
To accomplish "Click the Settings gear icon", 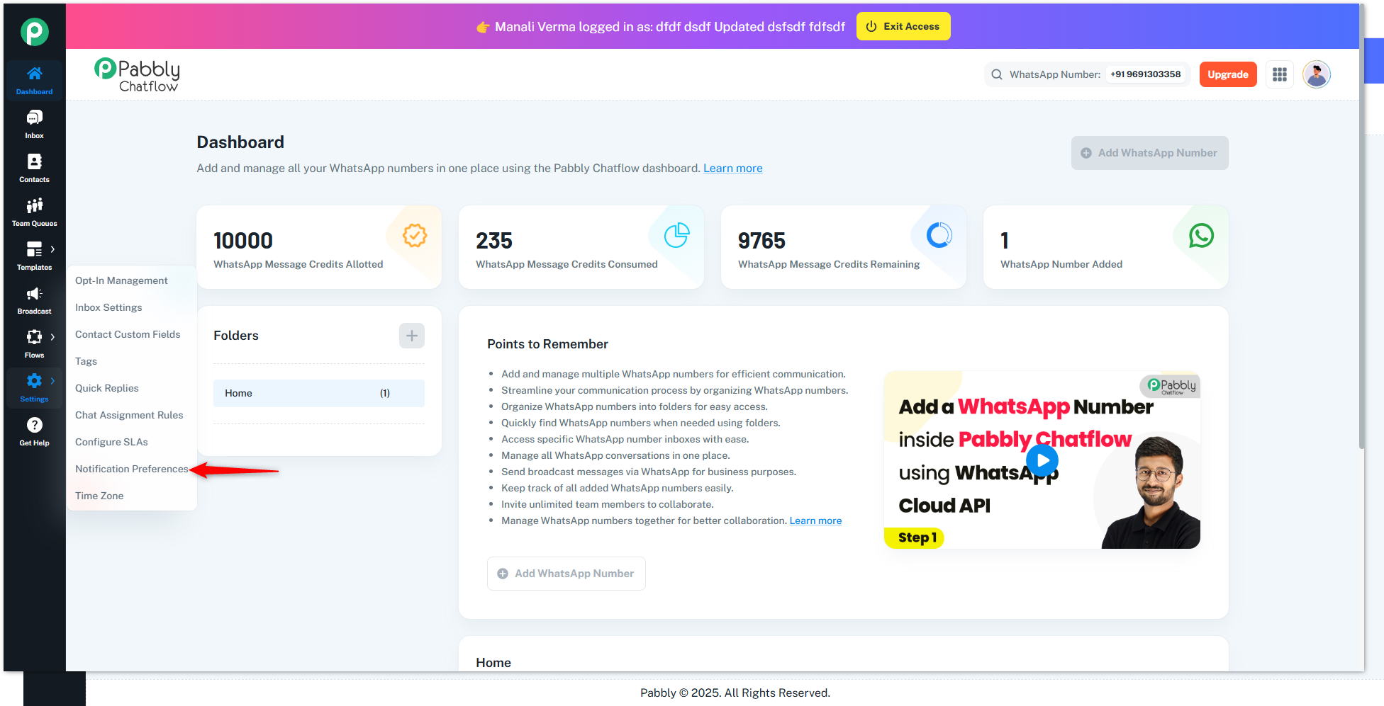I will click(34, 381).
